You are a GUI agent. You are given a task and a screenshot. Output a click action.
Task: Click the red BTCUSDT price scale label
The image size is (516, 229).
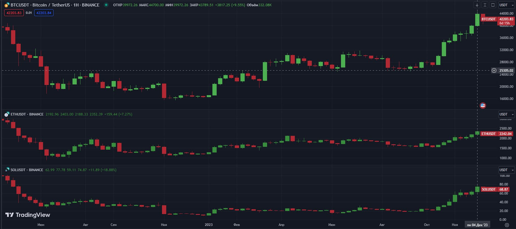pos(489,19)
